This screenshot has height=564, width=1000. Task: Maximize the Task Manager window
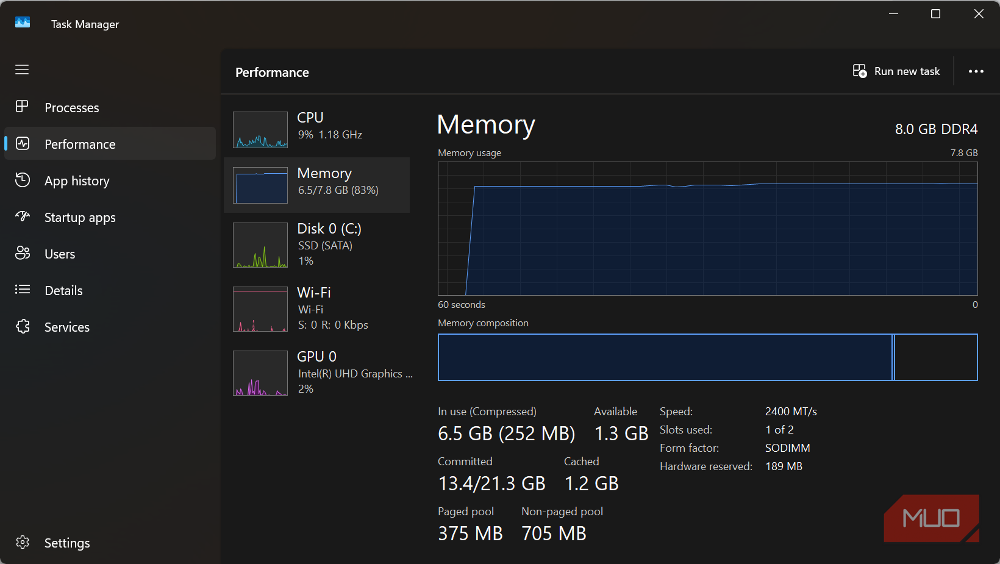[x=935, y=13]
